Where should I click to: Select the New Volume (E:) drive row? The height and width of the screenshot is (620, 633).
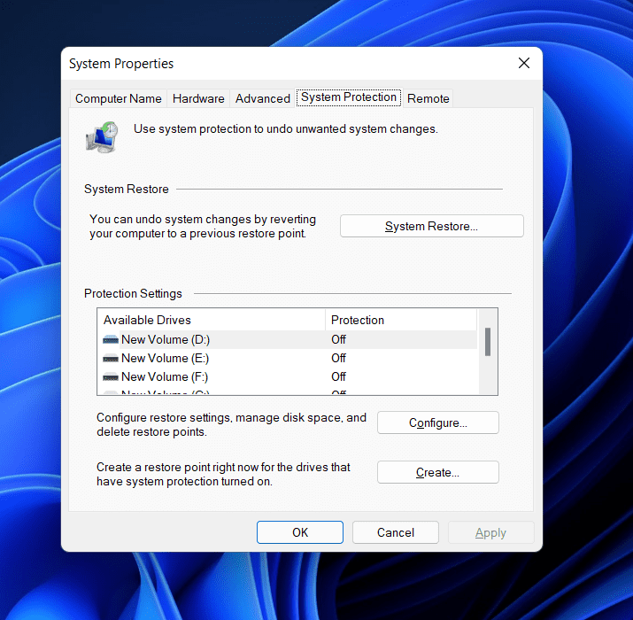tap(221, 358)
